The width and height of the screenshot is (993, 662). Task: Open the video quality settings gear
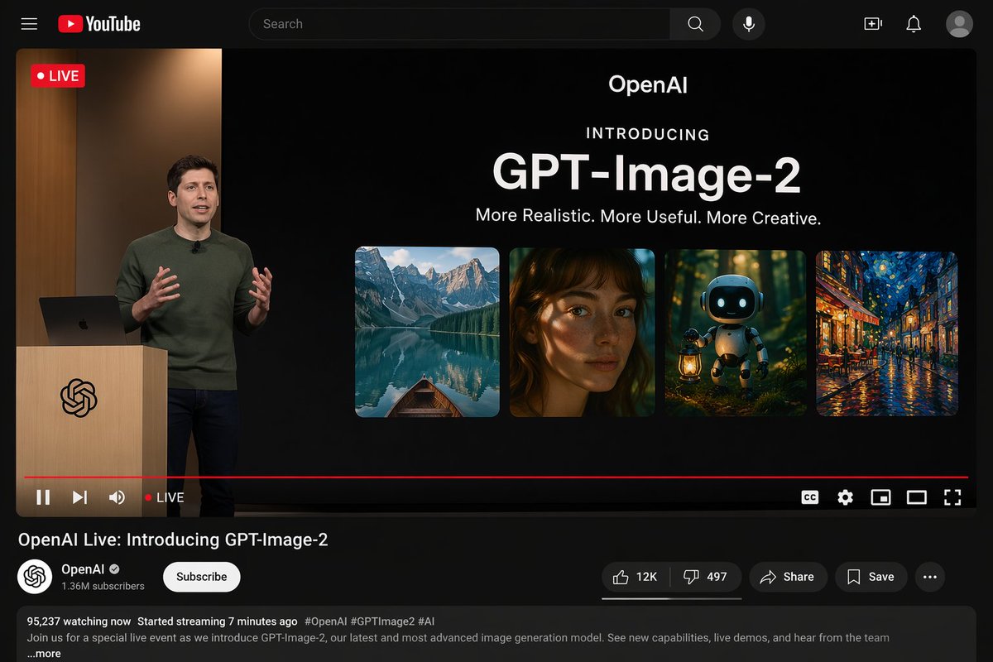coord(845,497)
